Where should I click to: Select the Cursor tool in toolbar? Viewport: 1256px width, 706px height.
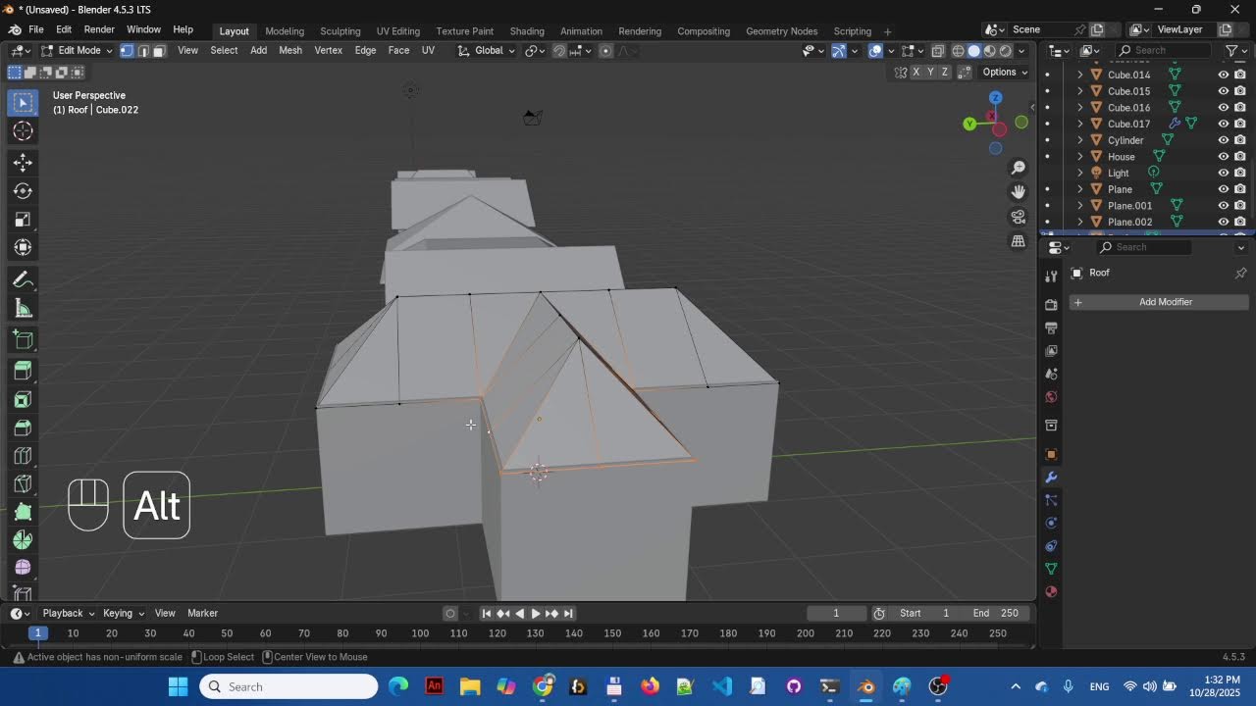pyautogui.click(x=23, y=130)
